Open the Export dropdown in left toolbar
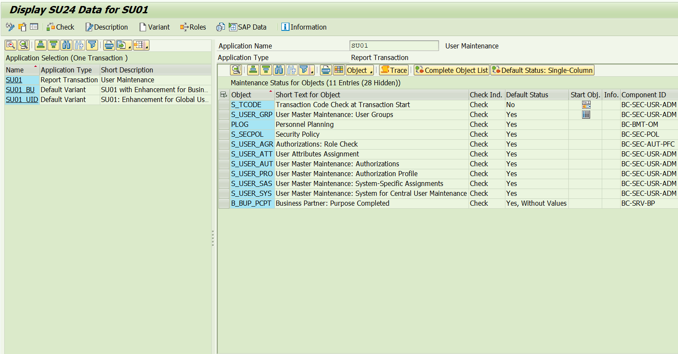This screenshot has height=354, width=678. pos(124,45)
